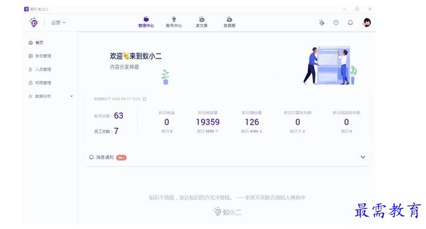Click the footer 蚁小二 logo
The width and height of the screenshot is (426, 229).
pos(227,211)
